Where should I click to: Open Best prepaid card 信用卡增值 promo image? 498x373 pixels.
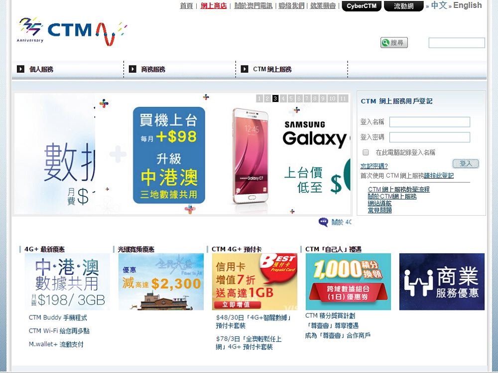tap(254, 281)
